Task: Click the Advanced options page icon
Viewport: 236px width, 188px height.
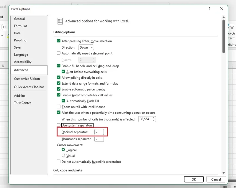Action: pos(60,21)
